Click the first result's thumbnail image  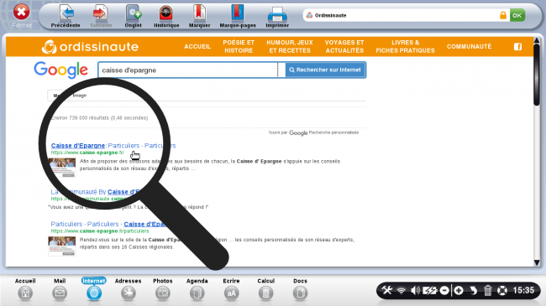[62, 168]
